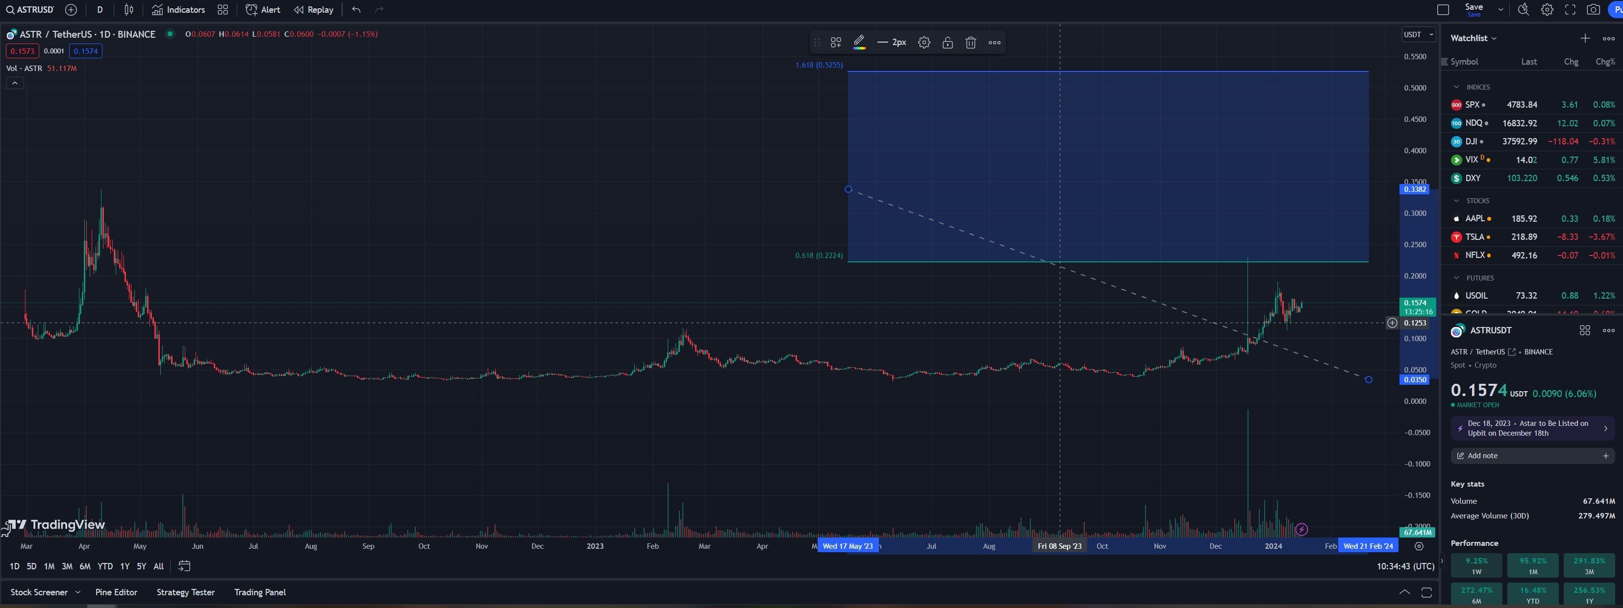Lock the selected drawing
Image resolution: width=1623 pixels, height=608 pixels.
click(947, 43)
